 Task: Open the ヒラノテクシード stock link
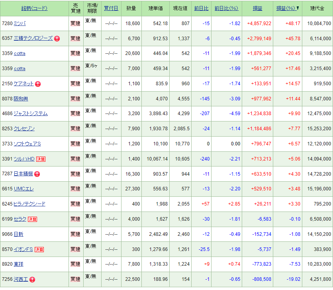tap(29, 204)
